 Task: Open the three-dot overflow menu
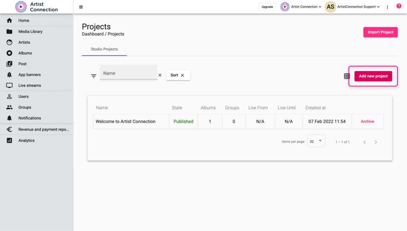point(387,6)
